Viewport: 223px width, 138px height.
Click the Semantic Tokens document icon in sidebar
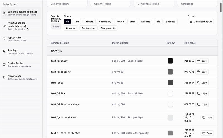pos(4,13)
